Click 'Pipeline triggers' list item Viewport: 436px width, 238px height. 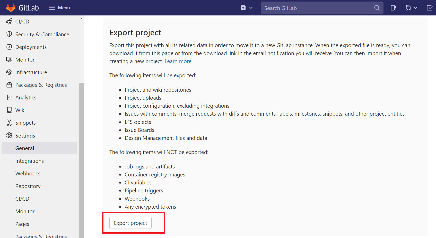pos(144,191)
